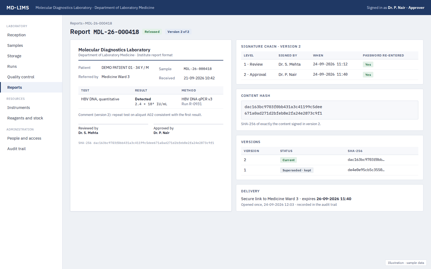Click signed-in user Dr. P. Nair · Approver
The width and height of the screenshot is (431, 269).
point(406,8)
